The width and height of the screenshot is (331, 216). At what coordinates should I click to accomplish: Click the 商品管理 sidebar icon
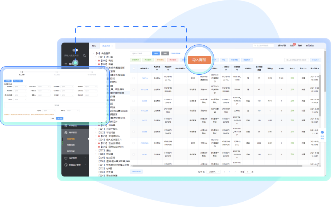(x=66, y=132)
